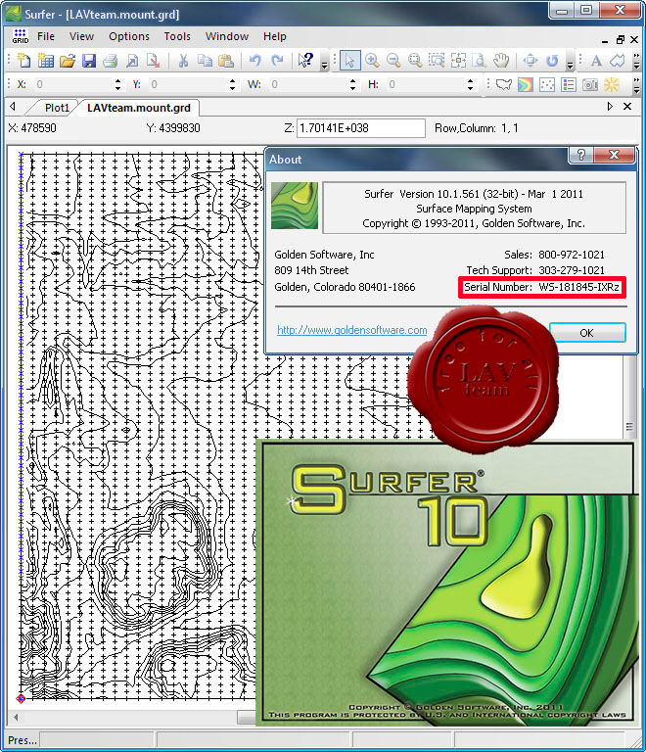646x752 pixels.
Task: Click the Zoom Page icon
Action: point(480,61)
